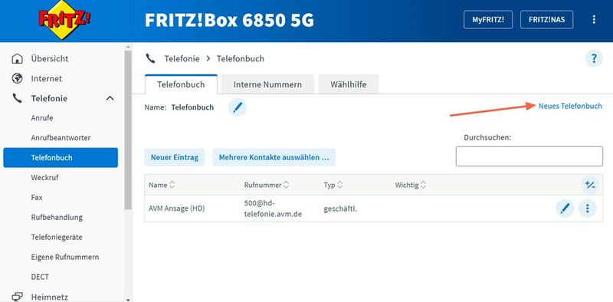Open Rufbehandlung in the sidebar
Screen dimensions: 613x302
pos(57,217)
